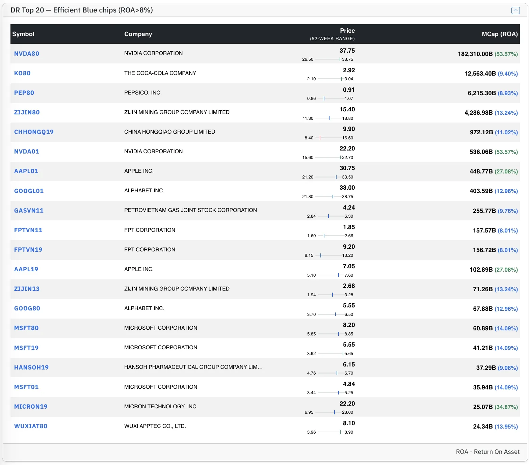Click the Company column header
Image resolution: width=530 pixels, height=465 pixels.
coord(138,34)
